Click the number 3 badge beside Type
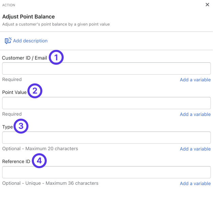This screenshot has height=198, width=213. click(x=21, y=126)
